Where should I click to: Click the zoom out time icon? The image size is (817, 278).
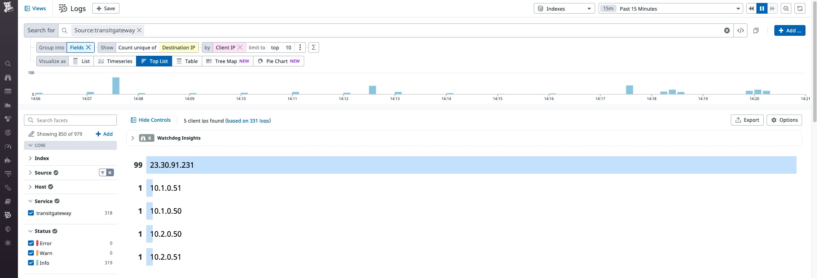coord(786,9)
